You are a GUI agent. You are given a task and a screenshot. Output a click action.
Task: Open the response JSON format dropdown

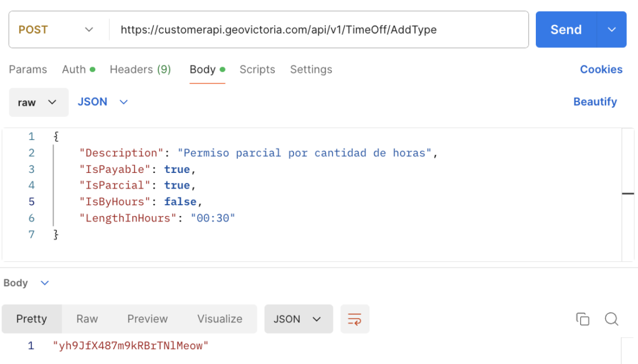(x=298, y=319)
